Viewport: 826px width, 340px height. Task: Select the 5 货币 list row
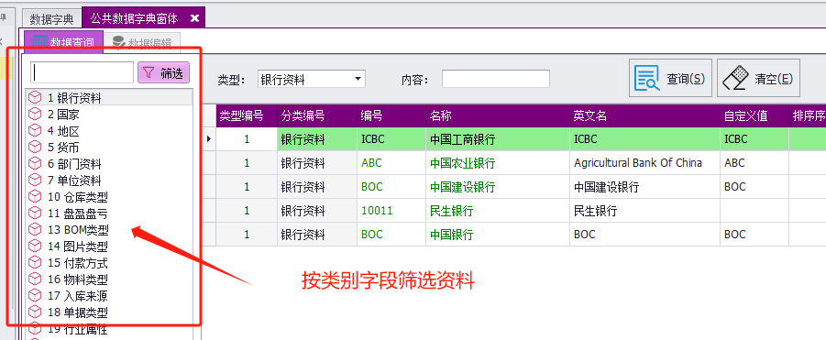click(109, 147)
